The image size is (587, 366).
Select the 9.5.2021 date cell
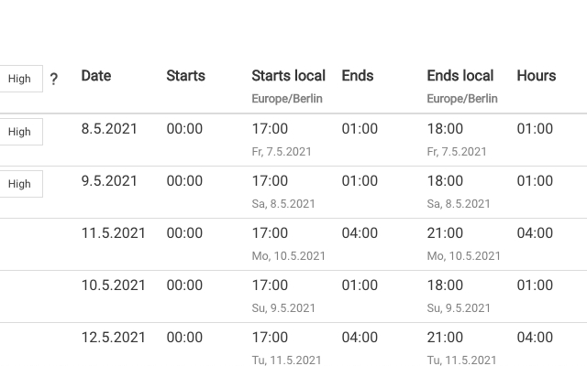coord(109,181)
